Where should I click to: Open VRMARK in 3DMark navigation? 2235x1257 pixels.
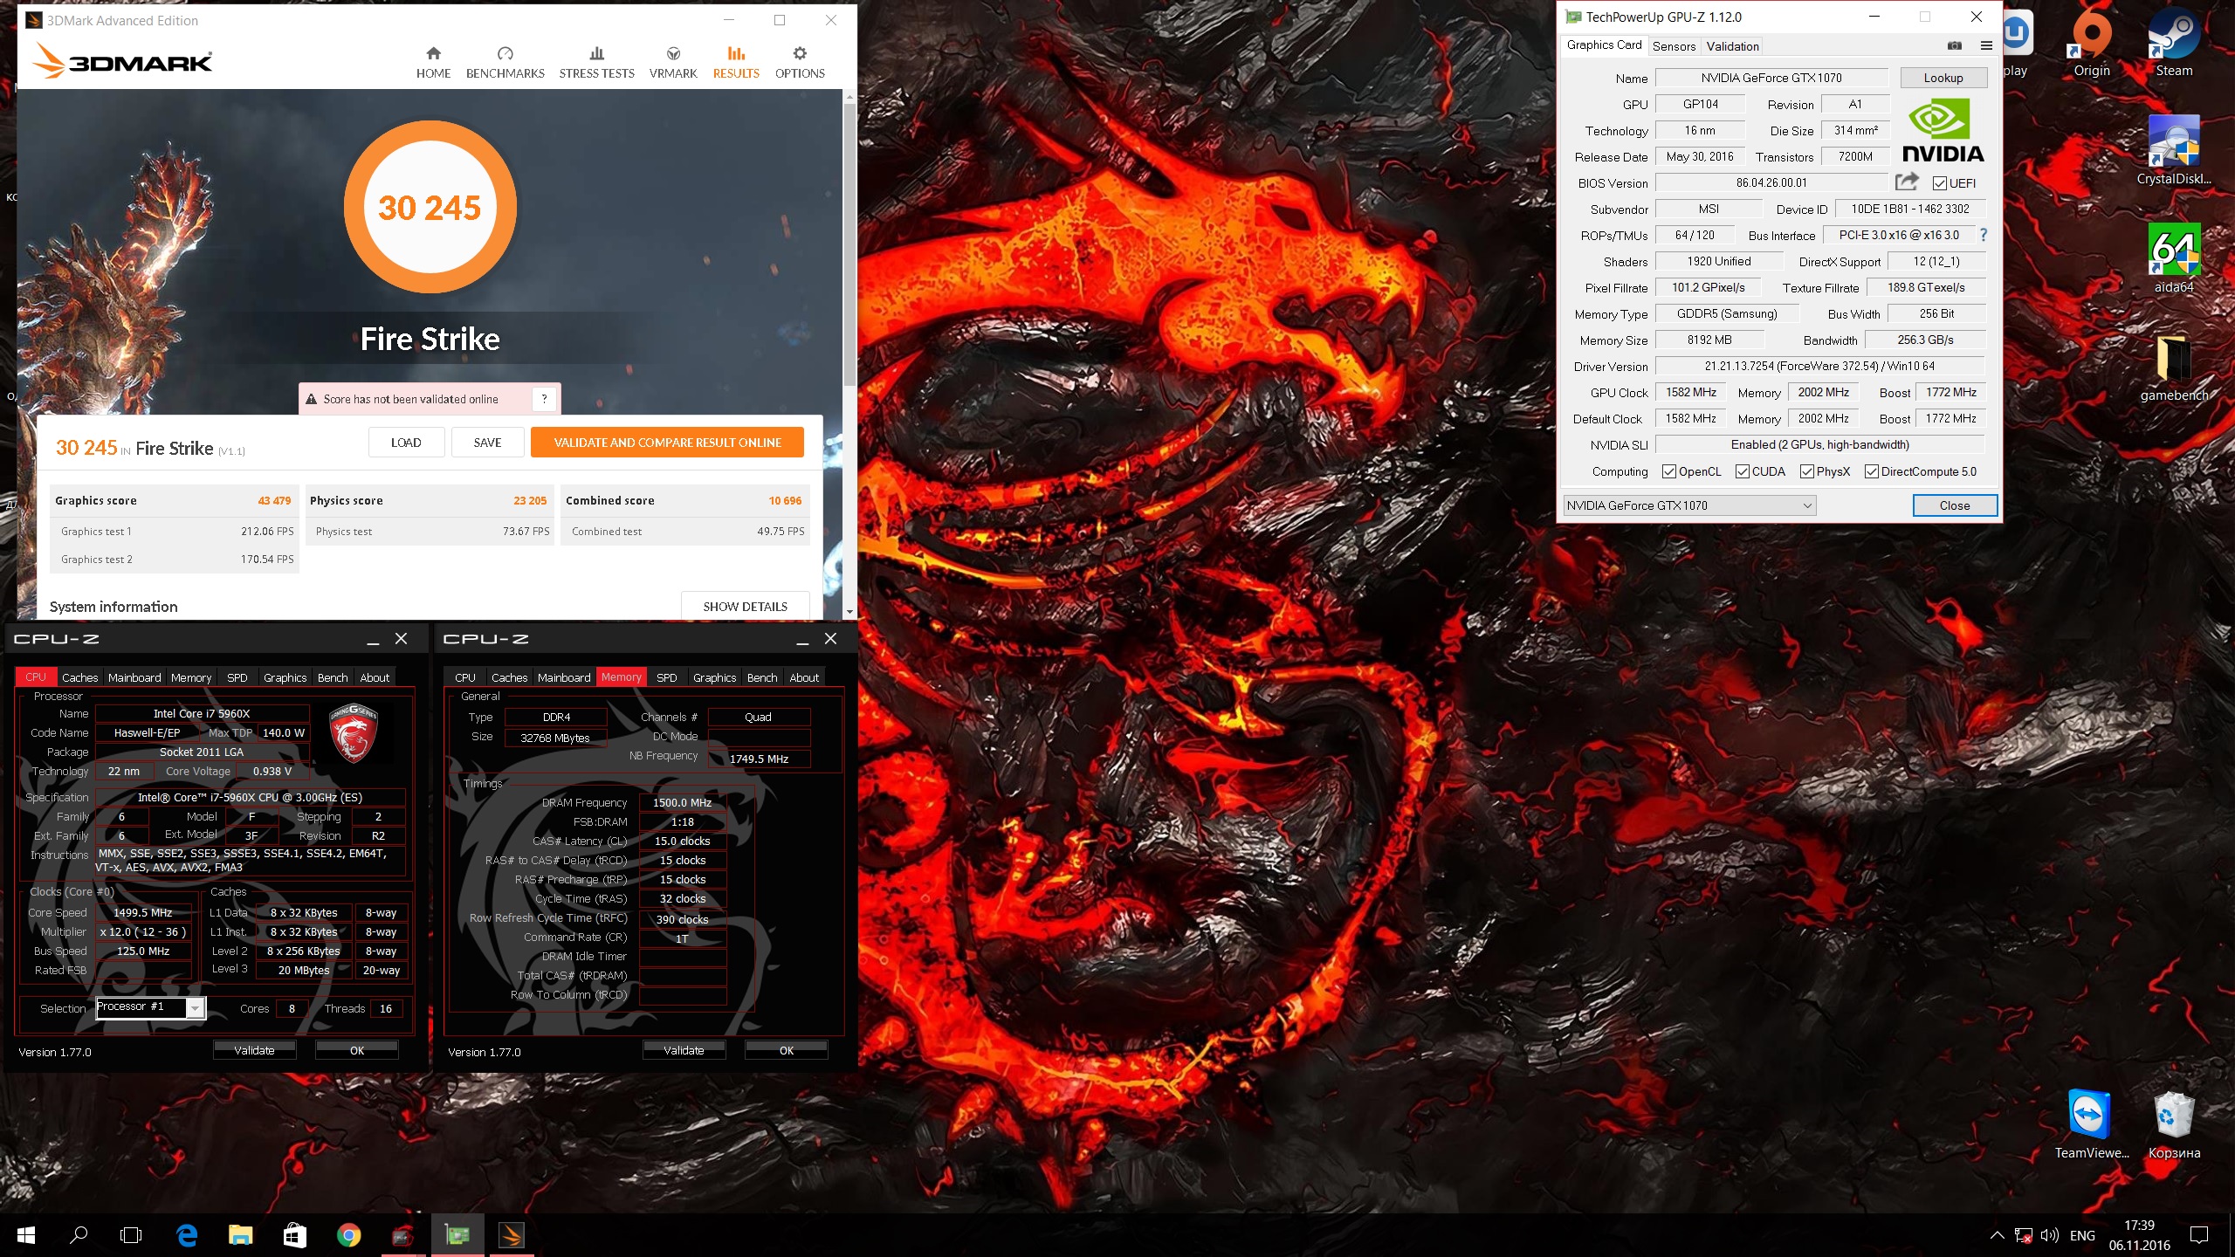pos(673,63)
